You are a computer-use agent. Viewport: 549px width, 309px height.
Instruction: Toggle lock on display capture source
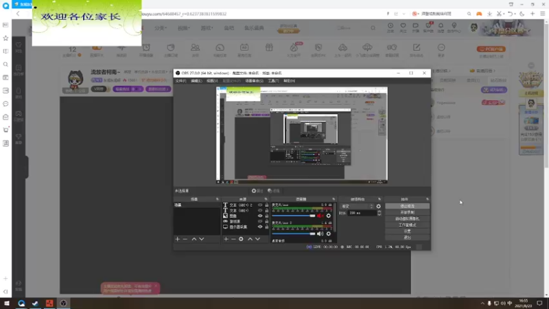(x=267, y=227)
